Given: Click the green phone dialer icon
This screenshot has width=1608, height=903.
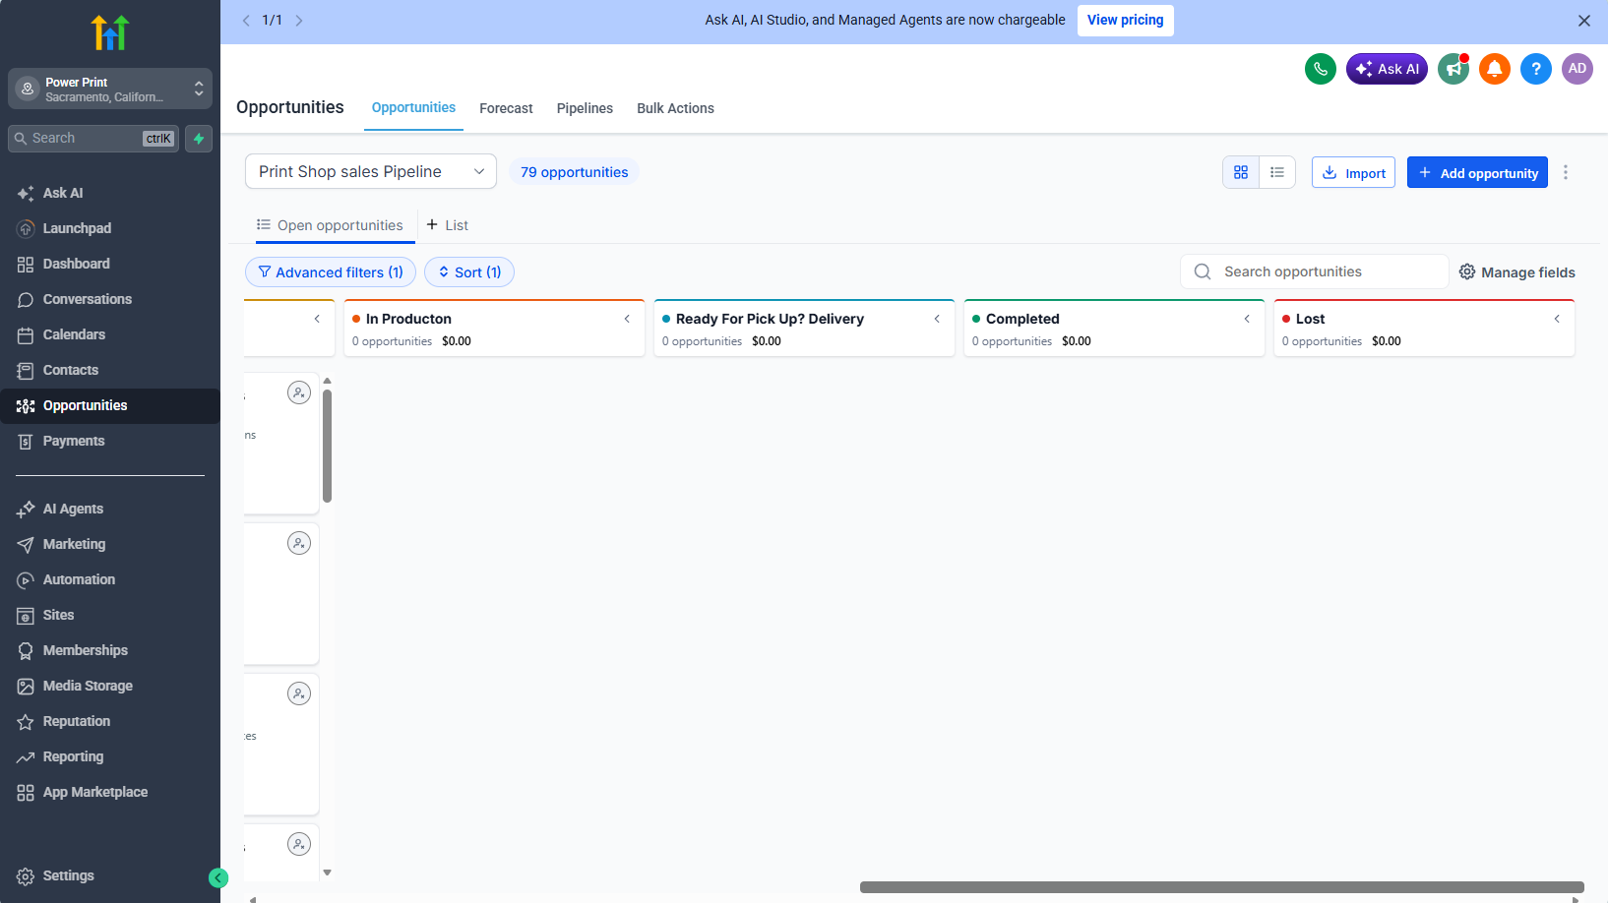Looking at the screenshot, I should point(1321,69).
